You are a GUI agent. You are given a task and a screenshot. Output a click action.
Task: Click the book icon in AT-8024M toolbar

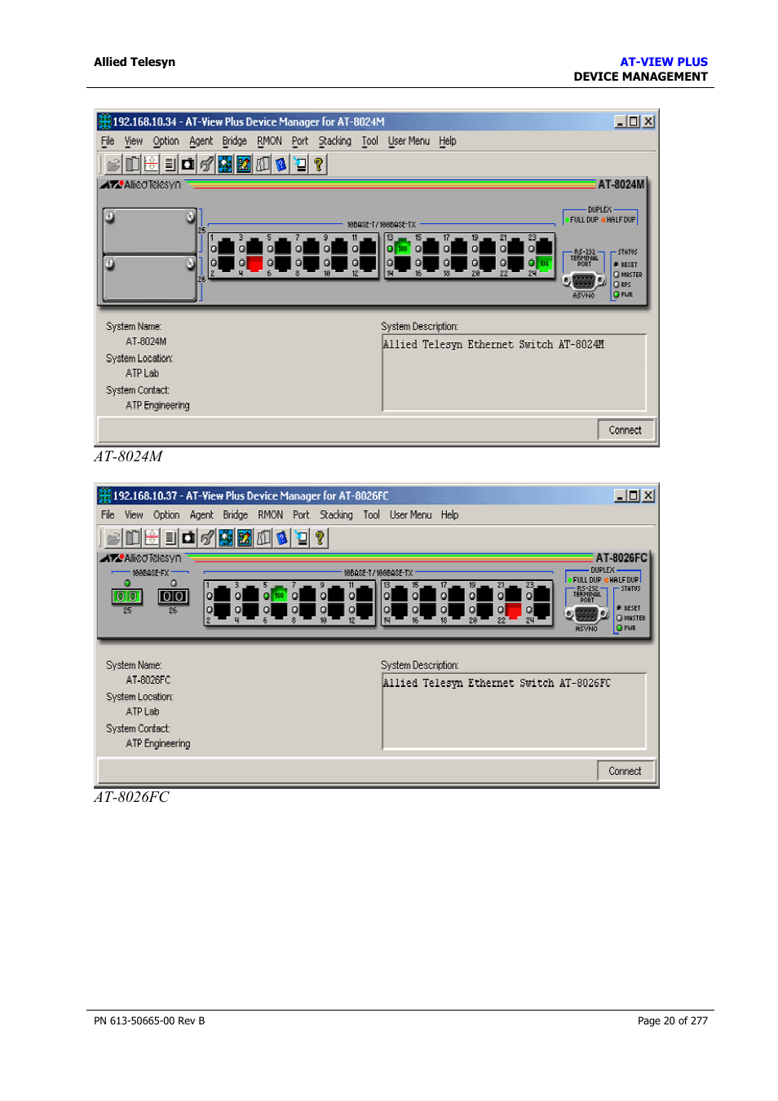[132, 165]
